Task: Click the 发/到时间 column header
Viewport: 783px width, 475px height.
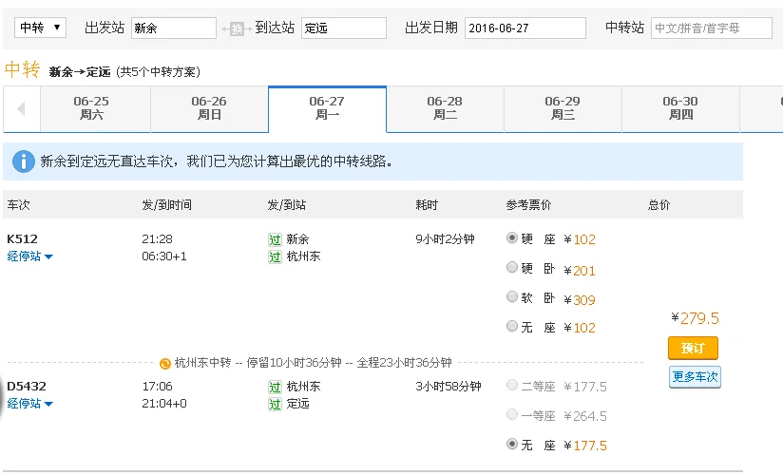Action: tap(167, 205)
